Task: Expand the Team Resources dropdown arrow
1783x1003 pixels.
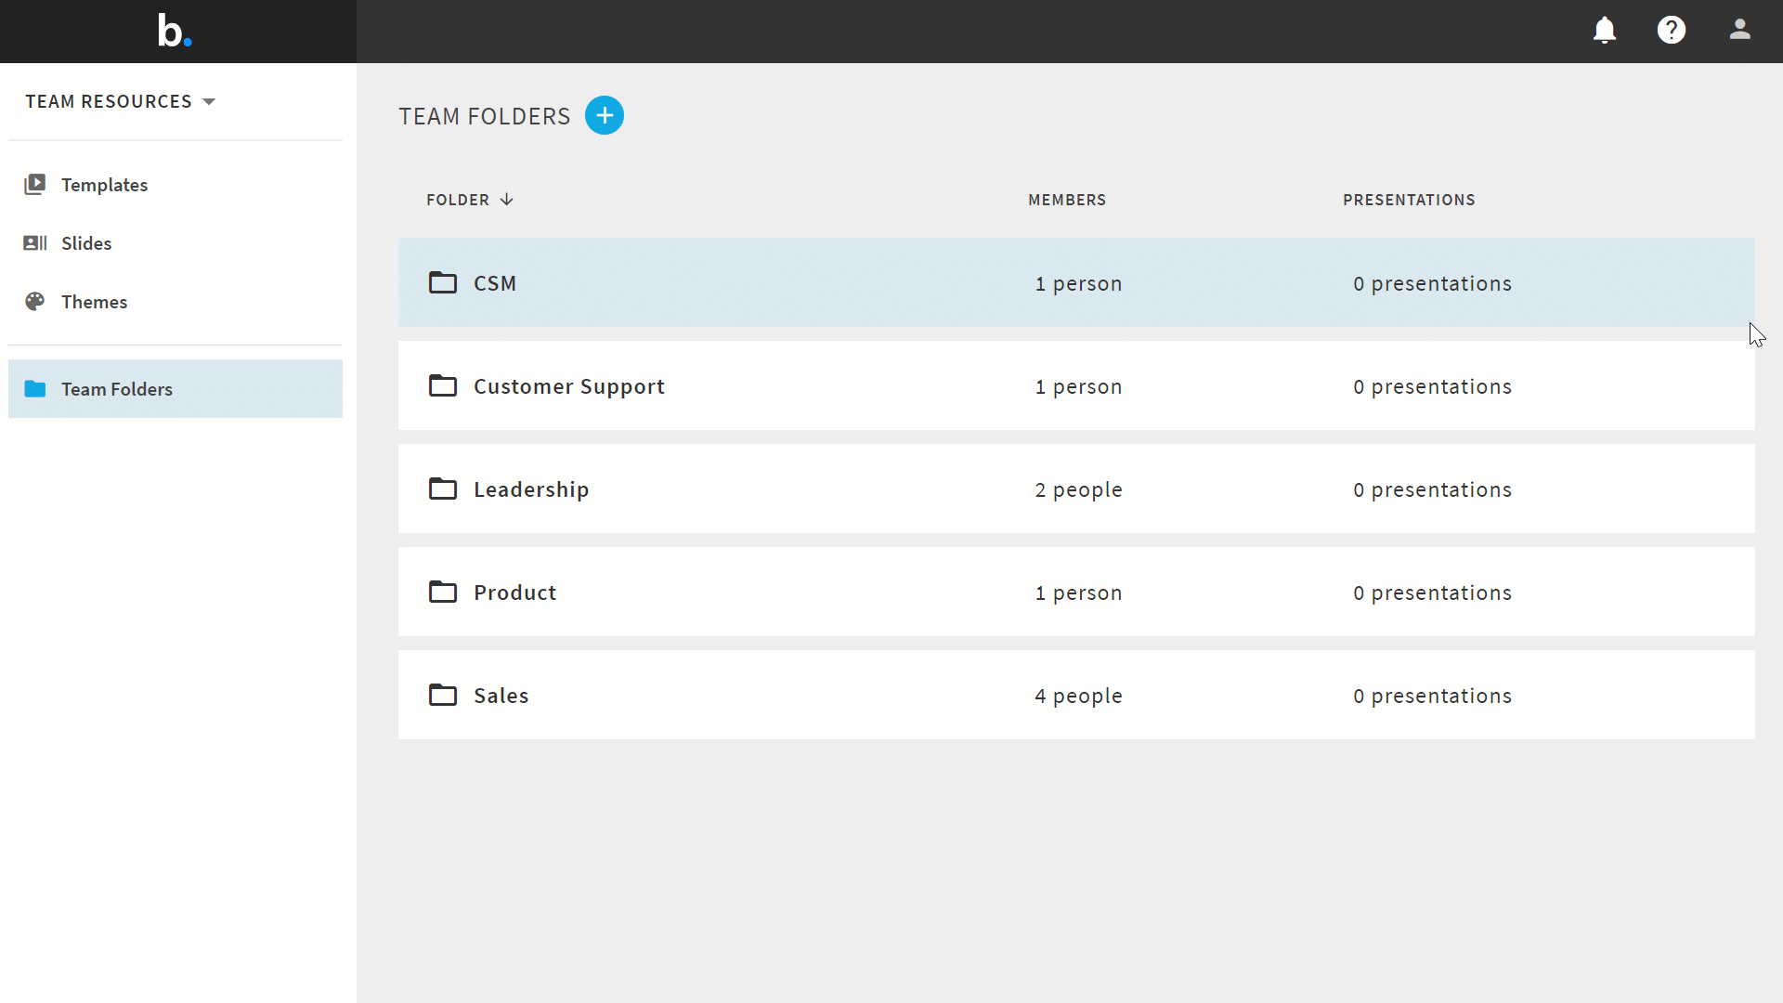Action: 209,102
